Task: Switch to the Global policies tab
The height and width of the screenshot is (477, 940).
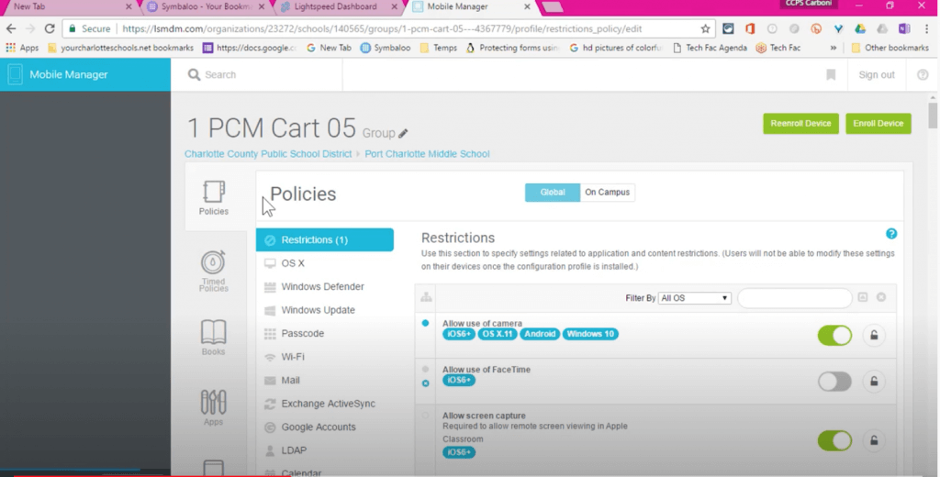Action: pos(552,193)
